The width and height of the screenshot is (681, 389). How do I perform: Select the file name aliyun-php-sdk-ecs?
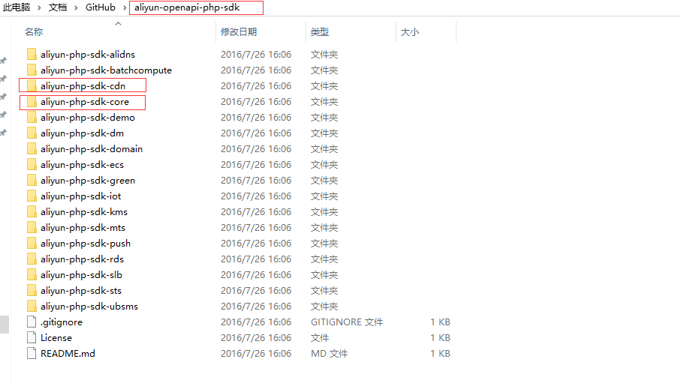point(82,164)
